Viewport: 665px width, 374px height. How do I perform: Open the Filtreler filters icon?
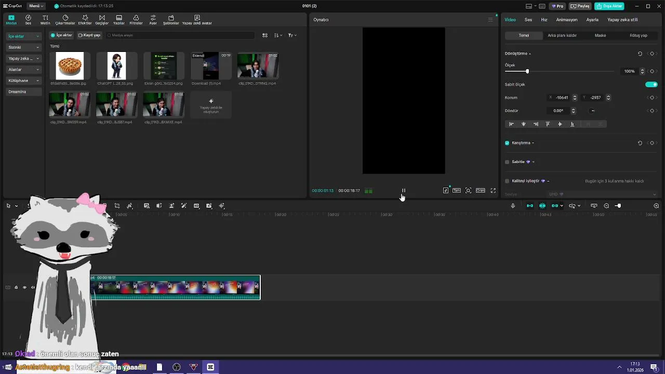[x=136, y=20]
